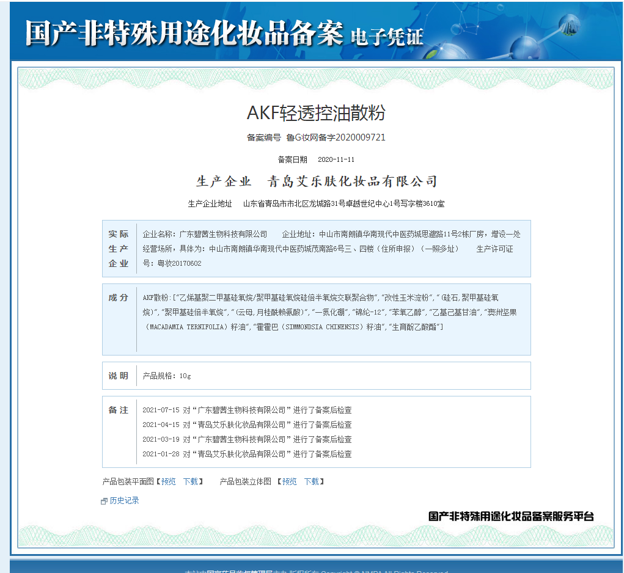Click the 国产非特殊用途化妆品备案 banner title

(184, 34)
